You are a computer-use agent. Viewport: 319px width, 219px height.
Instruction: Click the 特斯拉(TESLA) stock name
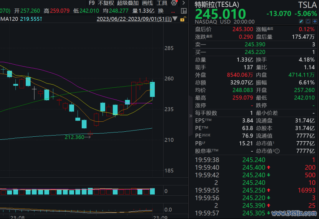tap(217, 5)
